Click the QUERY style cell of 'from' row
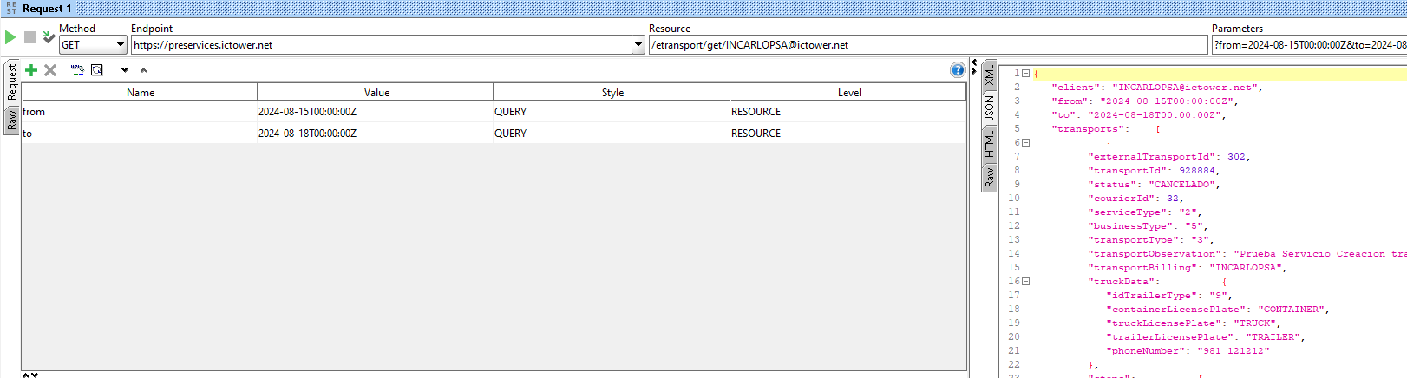The width and height of the screenshot is (1407, 378). [612, 111]
